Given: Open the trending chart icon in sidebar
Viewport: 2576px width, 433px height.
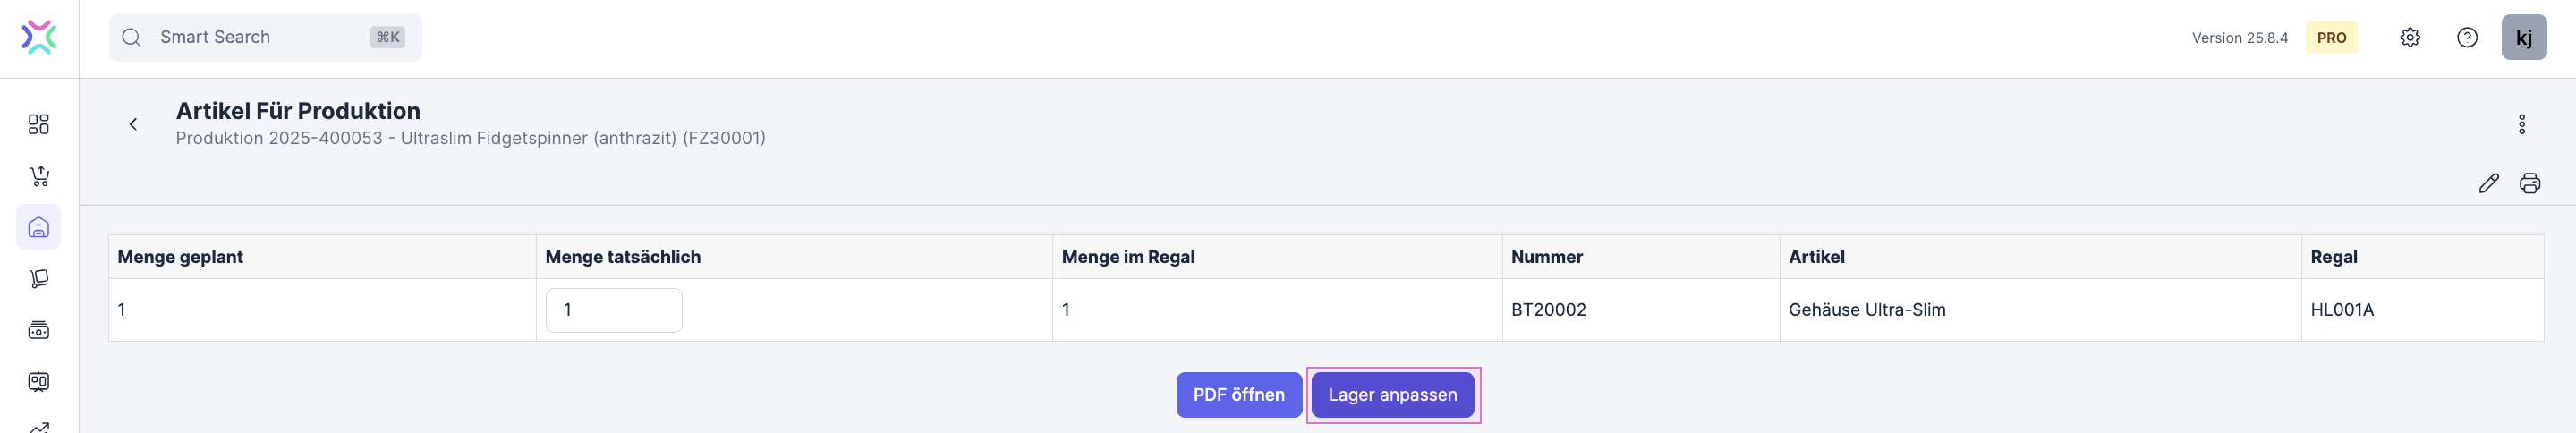Looking at the screenshot, I should click(x=39, y=426).
